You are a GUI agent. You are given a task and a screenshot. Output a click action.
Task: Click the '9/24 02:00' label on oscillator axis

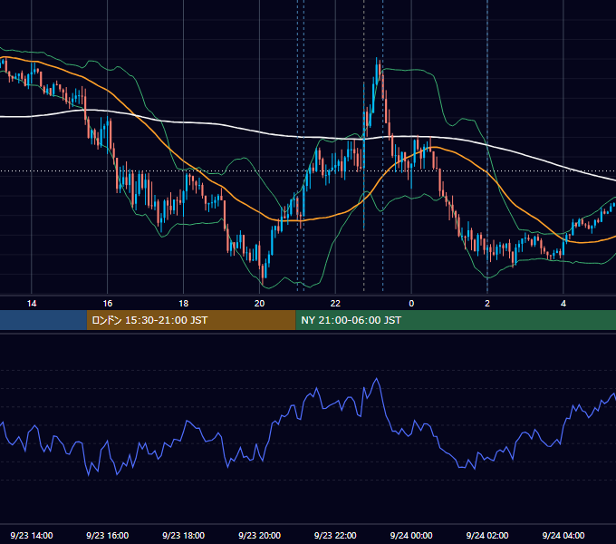(487, 535)
